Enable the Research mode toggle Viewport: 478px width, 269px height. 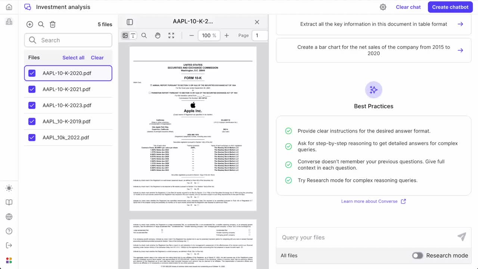point(418,256)
